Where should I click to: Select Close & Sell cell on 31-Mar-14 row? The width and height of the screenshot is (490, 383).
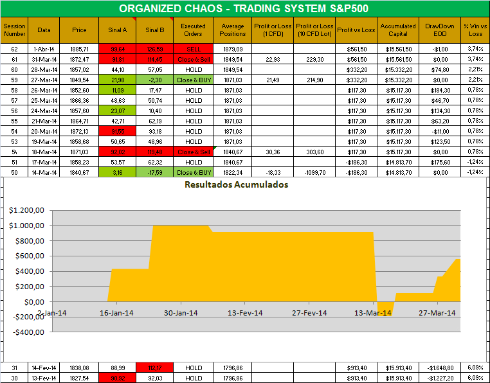click(193, 59)
